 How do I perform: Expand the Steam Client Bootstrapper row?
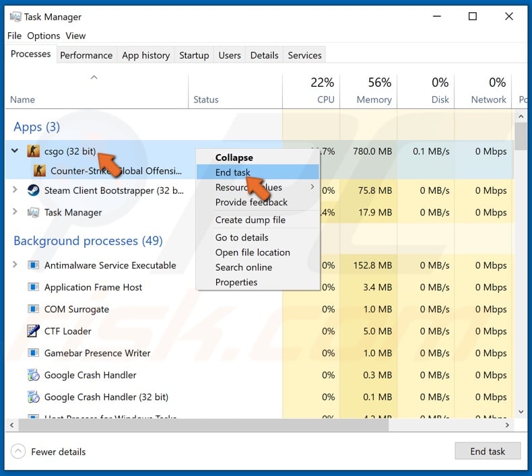15,190
